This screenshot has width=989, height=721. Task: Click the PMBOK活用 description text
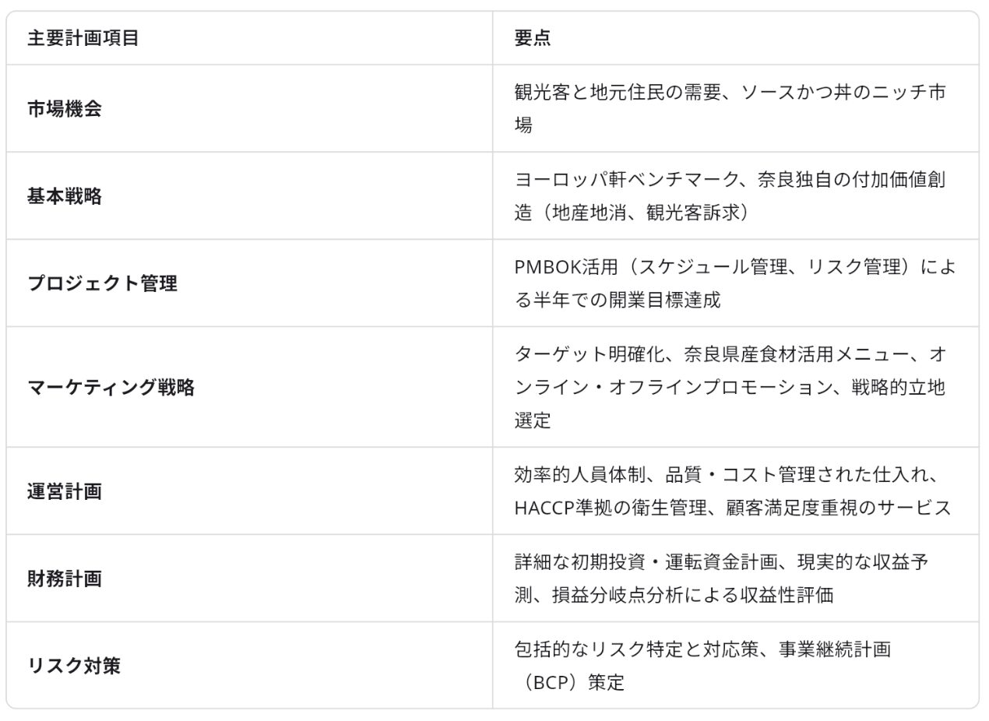pos(734,283)
